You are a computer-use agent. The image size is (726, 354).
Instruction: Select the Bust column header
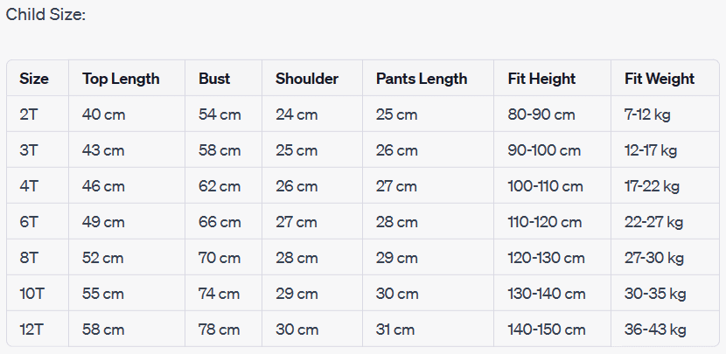(214, 79)
